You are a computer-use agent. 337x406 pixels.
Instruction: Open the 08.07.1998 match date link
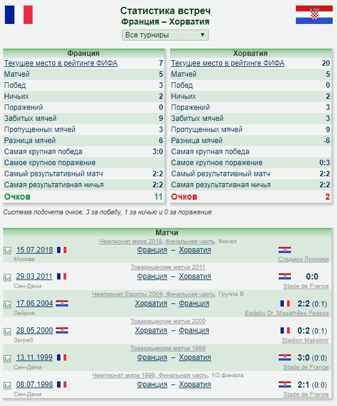[x=34, y=385]
